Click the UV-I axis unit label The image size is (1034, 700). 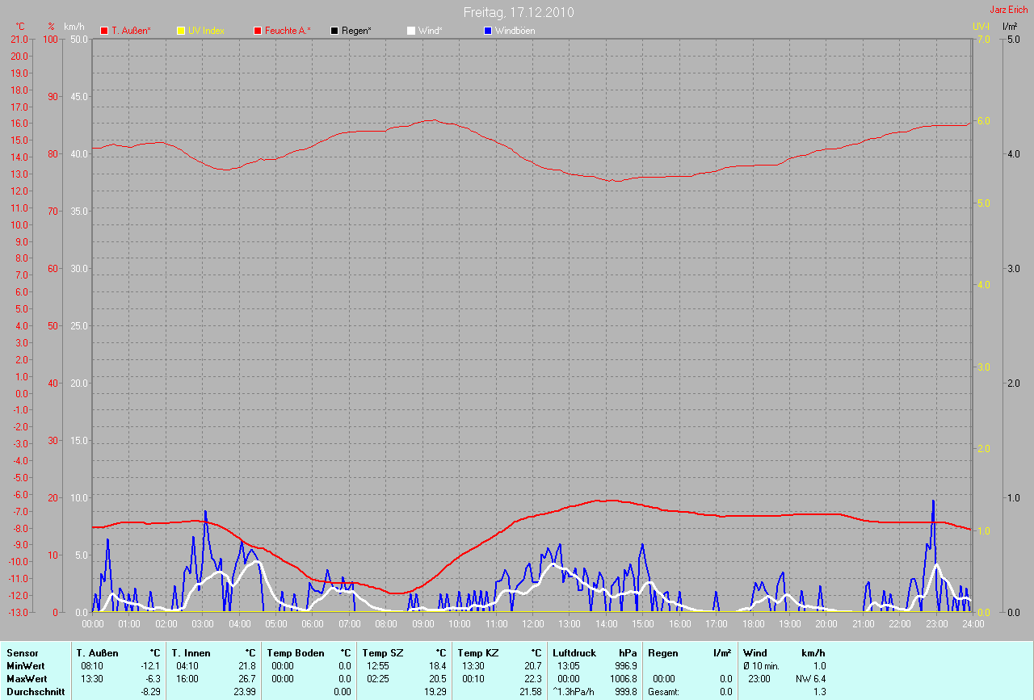point(981,26)
